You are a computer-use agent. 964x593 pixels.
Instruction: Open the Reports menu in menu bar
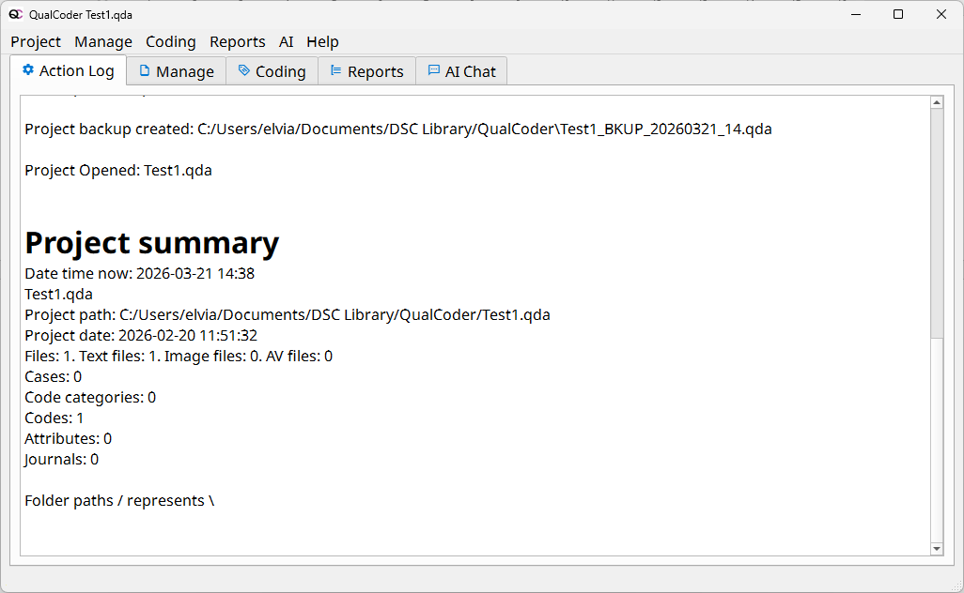(x=238, y=41)
